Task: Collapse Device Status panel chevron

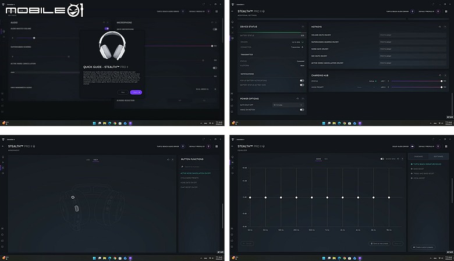Action: pyautogui.click(x=303, y=27)
